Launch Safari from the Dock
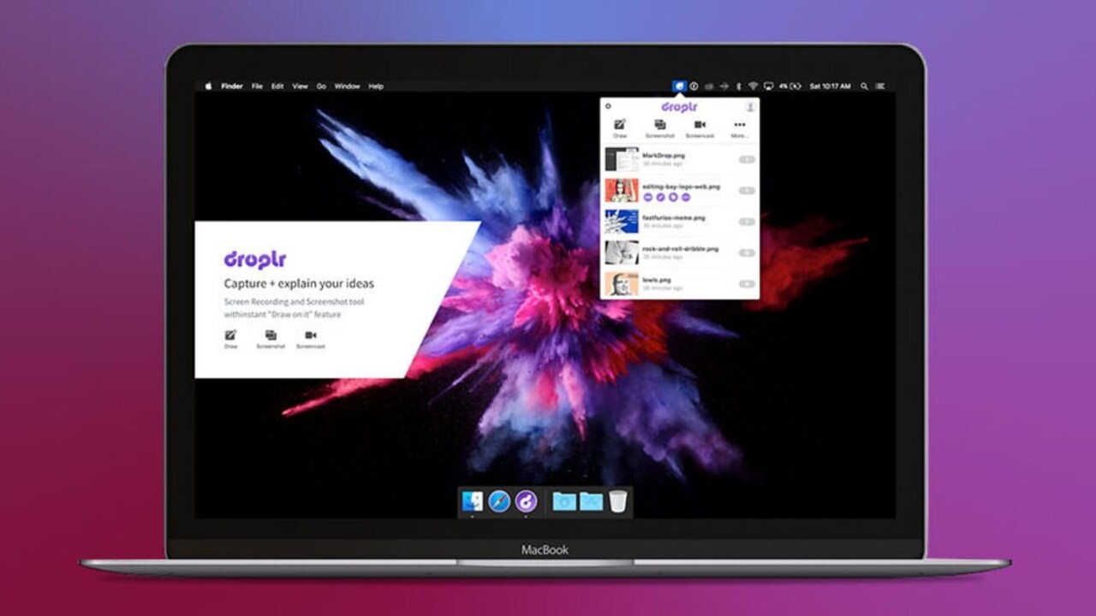Screen dimensions: 1096x616 coord(499,501)
